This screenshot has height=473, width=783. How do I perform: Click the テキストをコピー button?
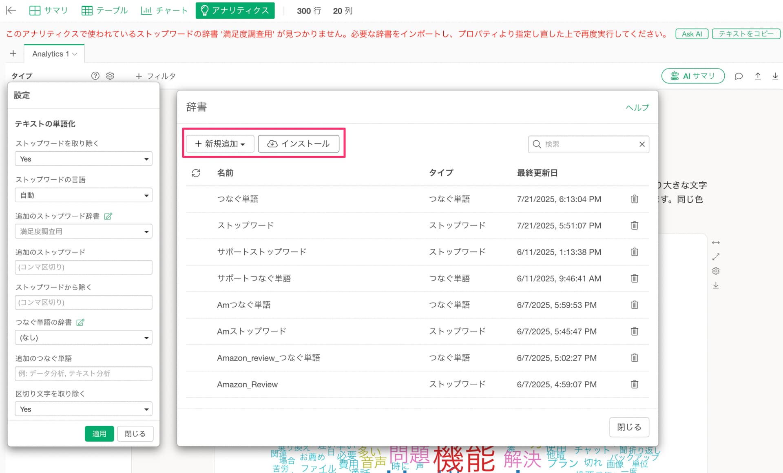746,34
